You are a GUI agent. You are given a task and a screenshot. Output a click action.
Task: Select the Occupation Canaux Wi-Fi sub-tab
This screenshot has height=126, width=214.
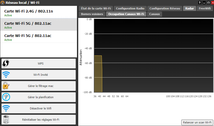pyautogui.click(x=126, y=14)
